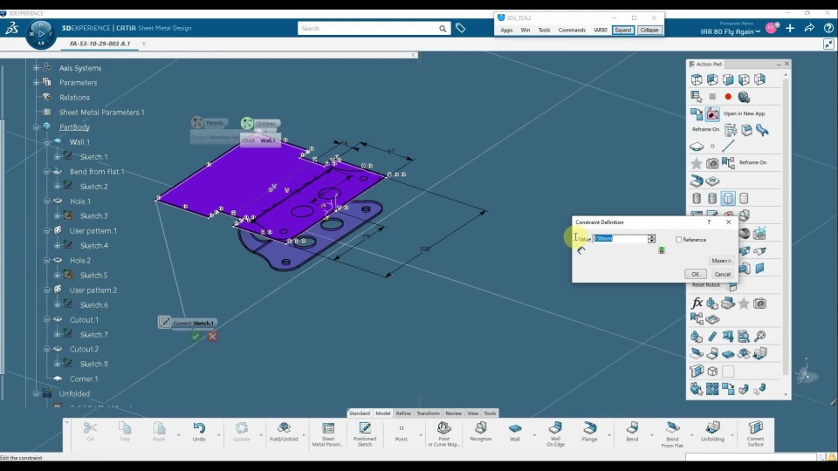Screen dimensions: 838x471
Task: Open Sheet Metal Parameters tool
Action: click(x=327, y=434)
